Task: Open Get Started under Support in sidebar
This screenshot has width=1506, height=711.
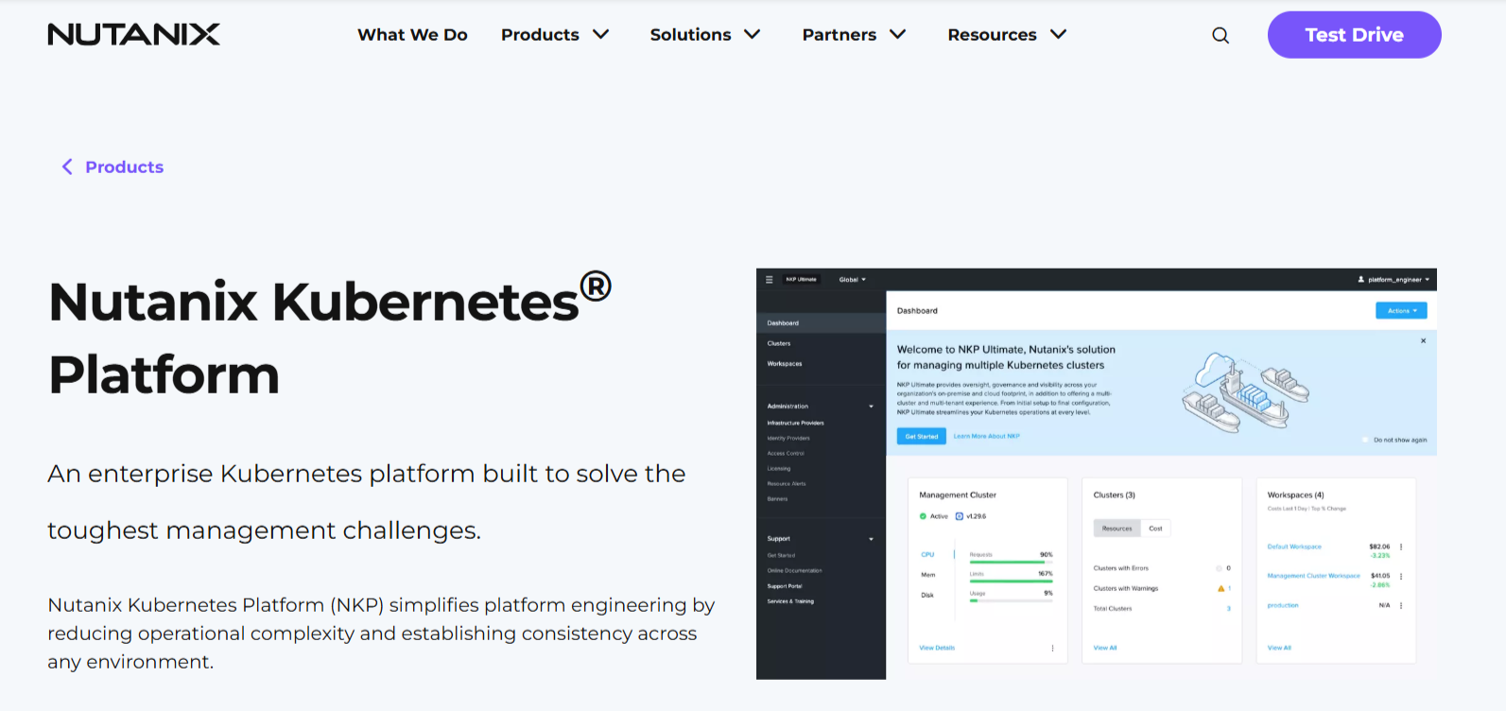Action: coord(781,556)
